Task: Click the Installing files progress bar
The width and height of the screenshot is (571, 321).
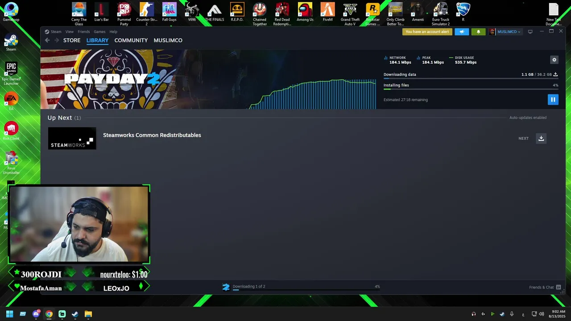Action: [471, 89]
